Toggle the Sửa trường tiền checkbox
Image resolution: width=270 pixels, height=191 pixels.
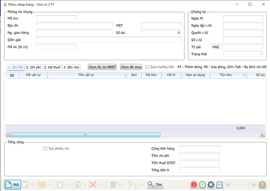click(x=147, y=67)
